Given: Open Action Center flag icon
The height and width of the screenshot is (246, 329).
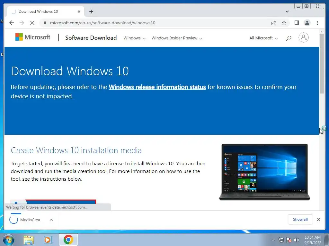Looking at the screenshot, I should point(289,240).
